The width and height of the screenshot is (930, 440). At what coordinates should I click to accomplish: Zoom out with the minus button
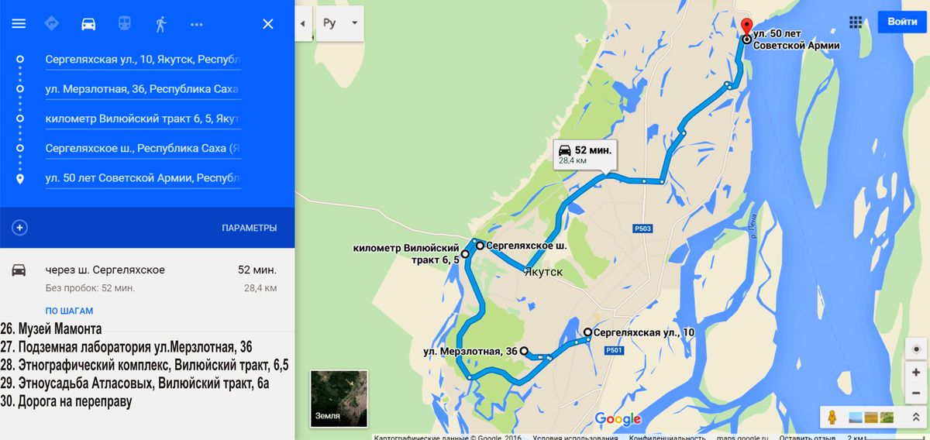(916, 394)
